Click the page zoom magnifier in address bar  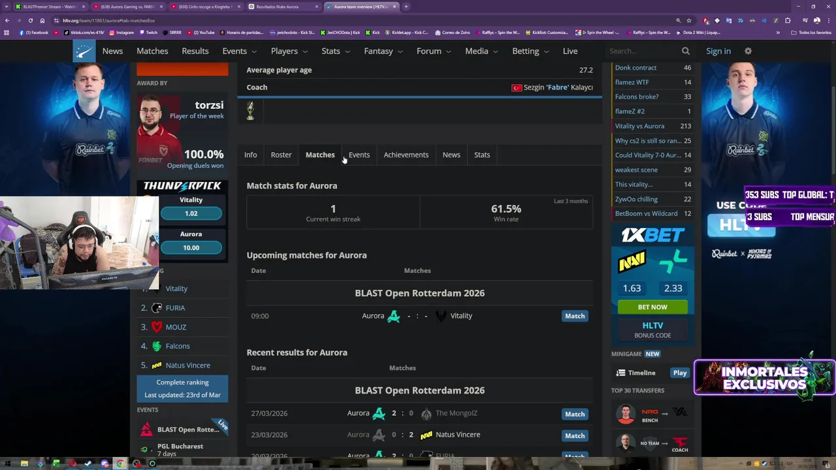point(679,20)
